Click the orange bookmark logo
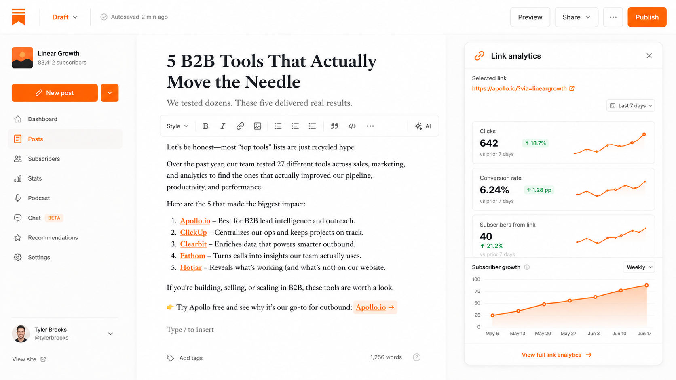The width and height of the screenshot is (676, 380). pyautogui.click(x=19, y=17)
